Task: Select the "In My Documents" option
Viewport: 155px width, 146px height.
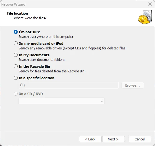Action: pyautogui.click(x=16, y=55)
